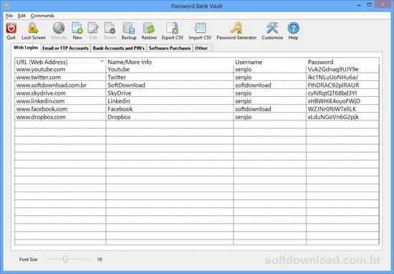Create a New entry via toolbar icon
The height and width of the screenshot is (274, 394).
coord(77,28)
